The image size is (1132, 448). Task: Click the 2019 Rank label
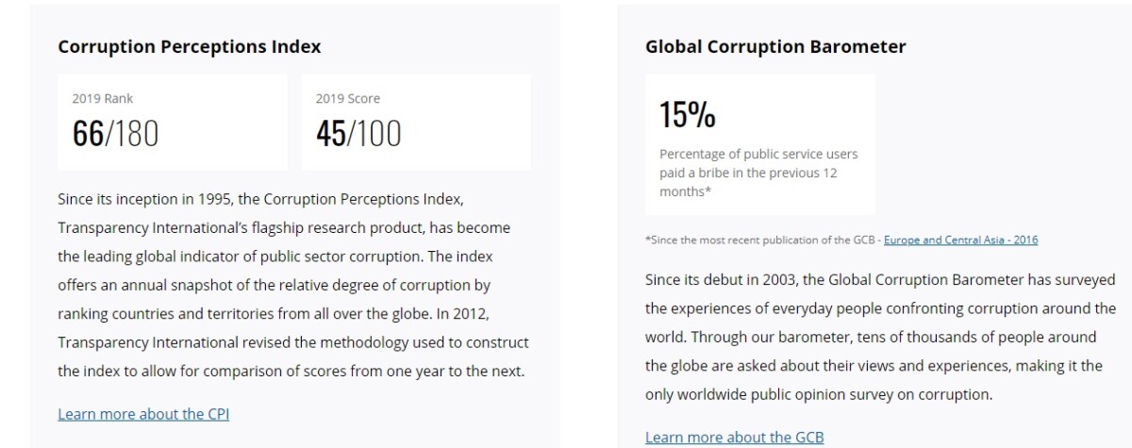pyautogui.click(x=103, y=98)
